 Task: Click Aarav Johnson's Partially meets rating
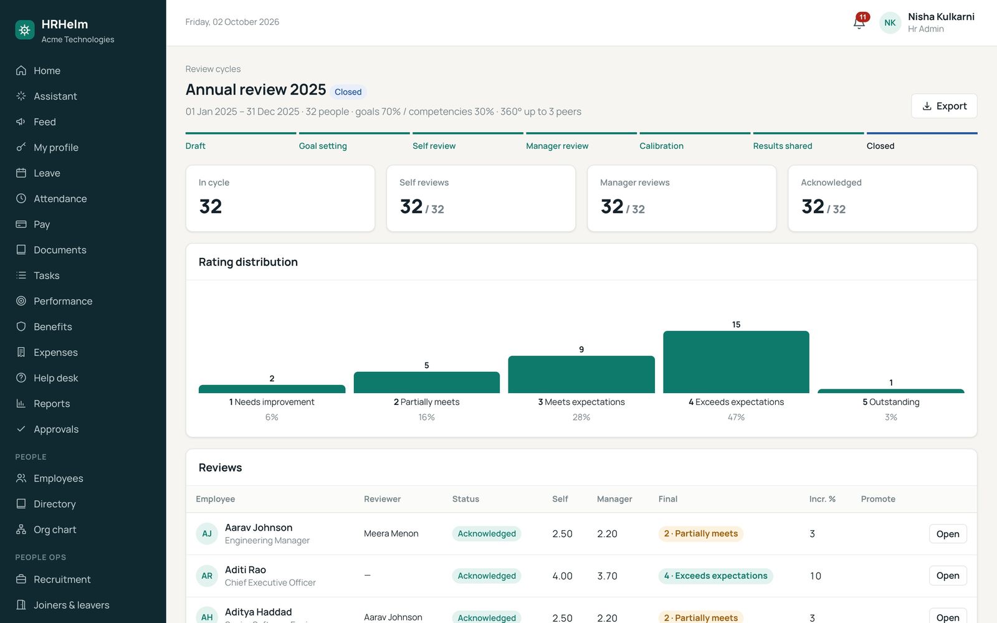pos(700,533)
